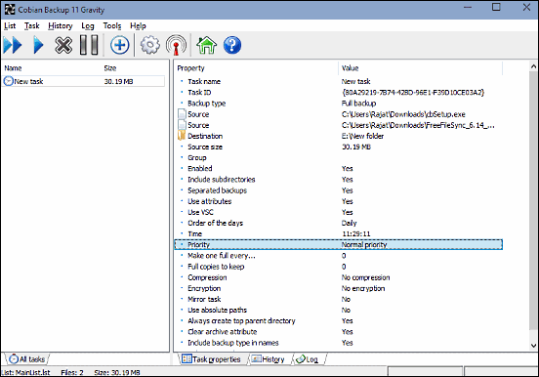Click the Value column header
The width and height of the screenshot is (539, 377).
coord(350,68)
